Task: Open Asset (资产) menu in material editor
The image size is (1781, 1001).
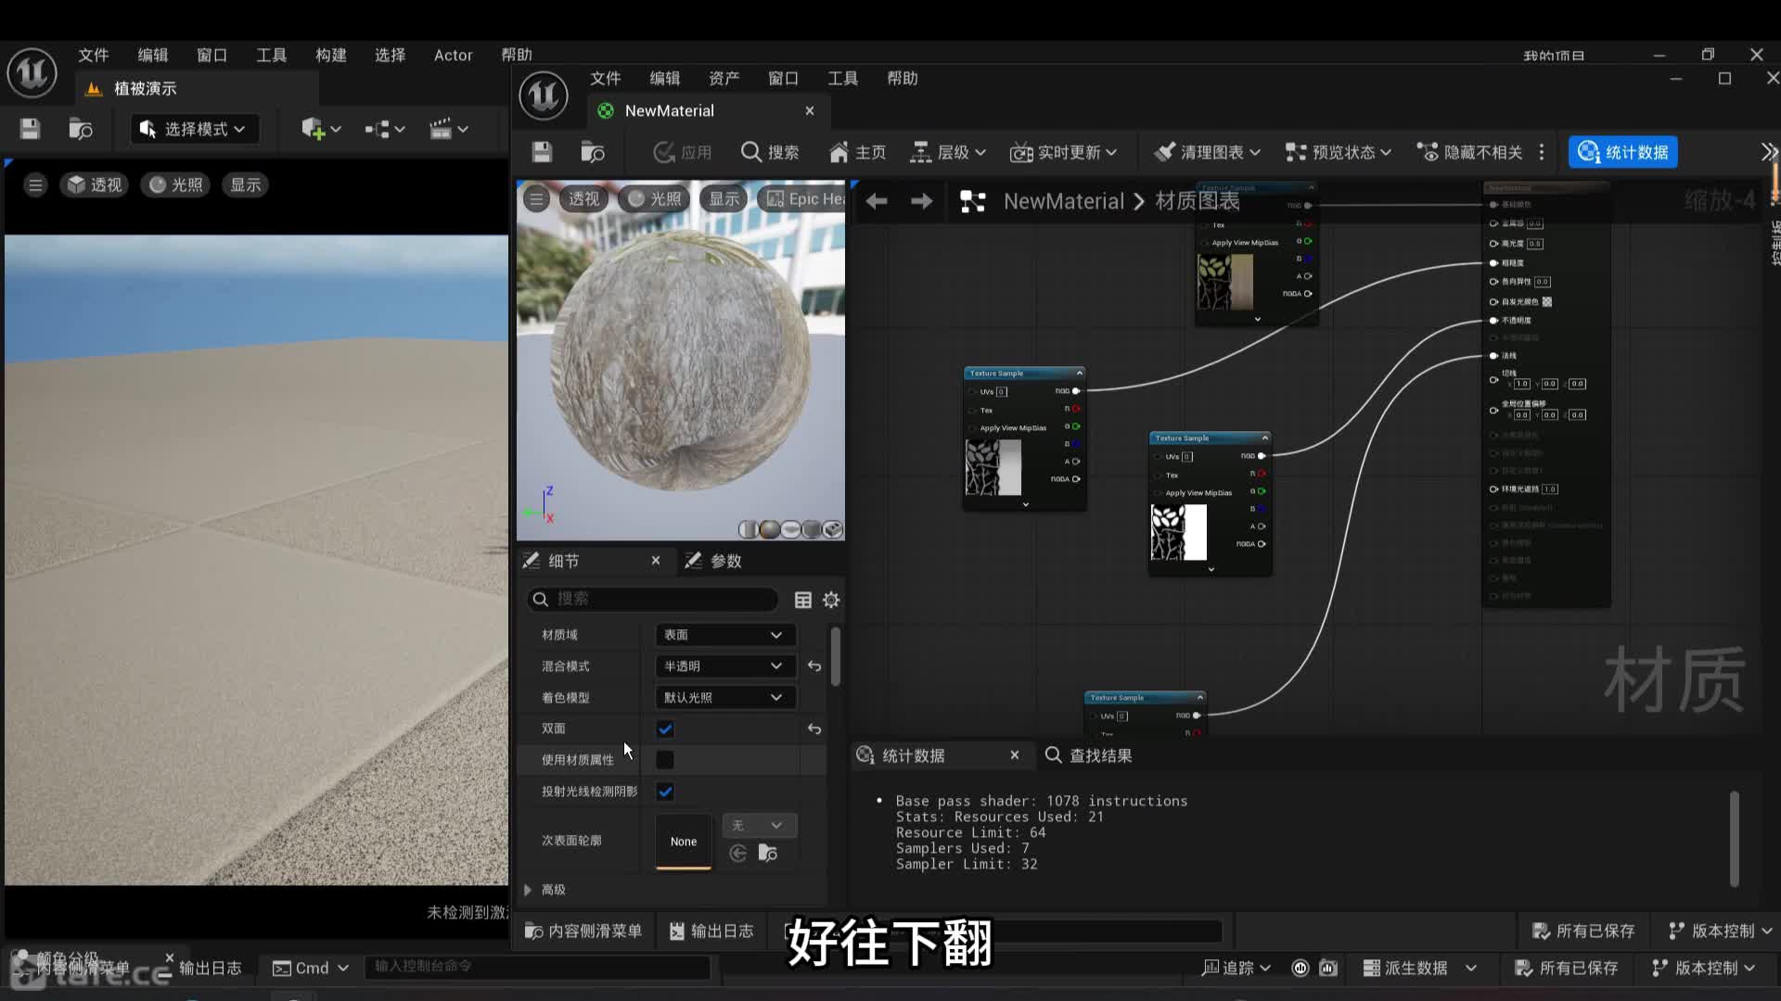Action: [724, 79]
